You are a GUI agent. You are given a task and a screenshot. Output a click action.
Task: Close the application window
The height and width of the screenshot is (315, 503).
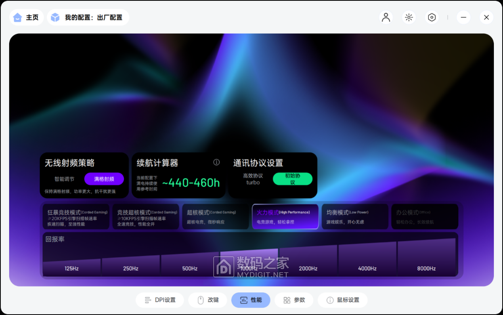click(486, 17)
